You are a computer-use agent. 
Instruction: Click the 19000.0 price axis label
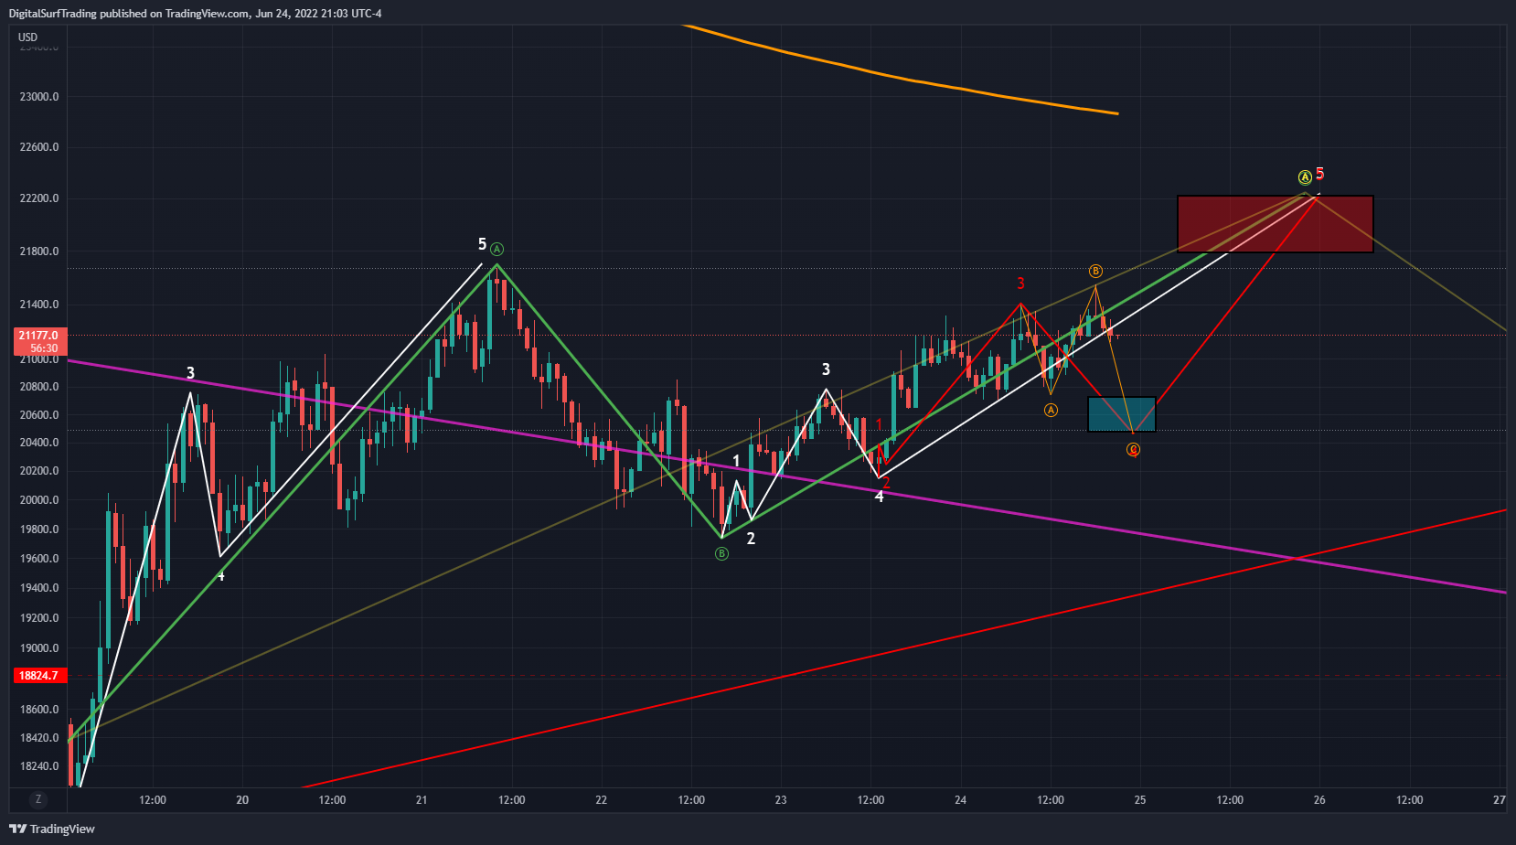pyautogui.click(x=40, y=648)
